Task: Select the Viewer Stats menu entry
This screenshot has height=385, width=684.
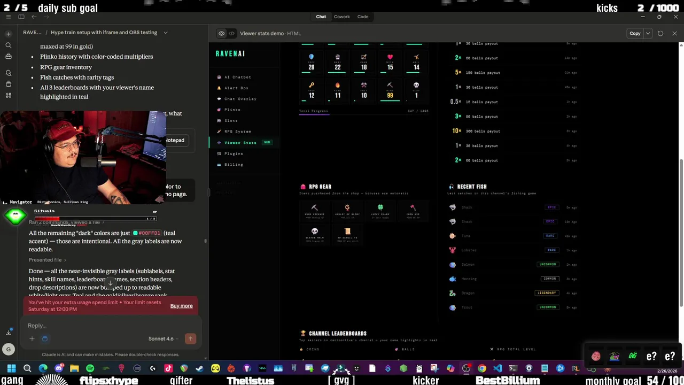Action: coord(245,143)
